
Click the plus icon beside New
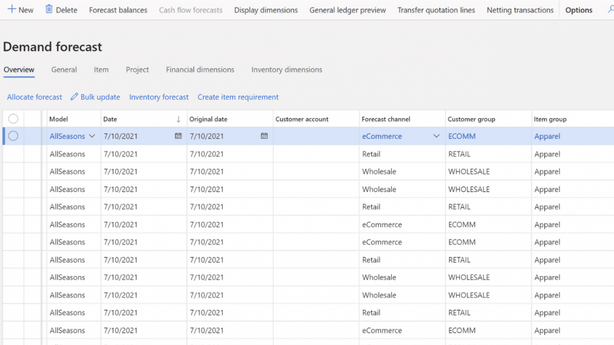12,9
